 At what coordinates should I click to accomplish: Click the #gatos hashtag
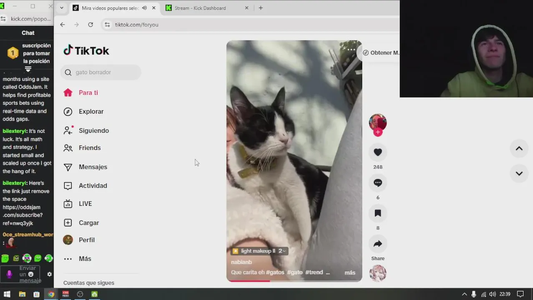[x=275, y=272]
